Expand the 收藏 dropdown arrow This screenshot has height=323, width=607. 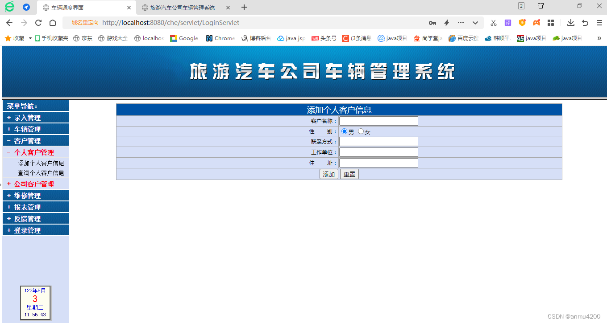tap(30, 38)
